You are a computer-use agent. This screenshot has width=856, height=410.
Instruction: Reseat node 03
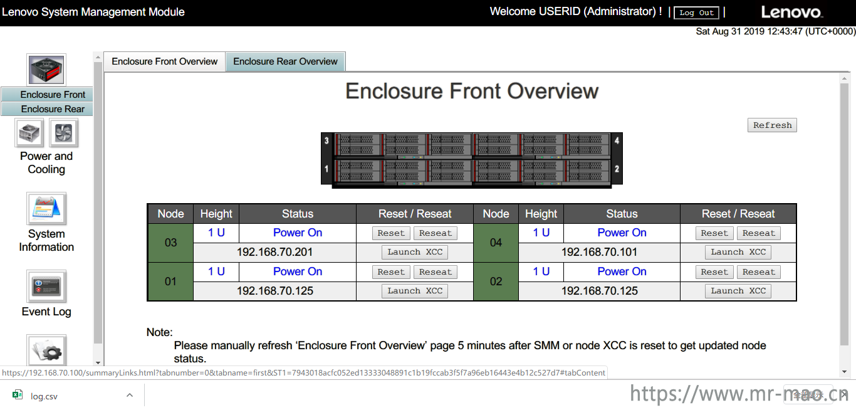click(x=436, y=233)
